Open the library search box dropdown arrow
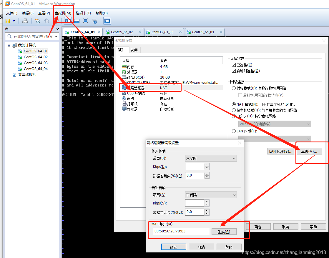The width and height of the screenshot is (329, 258). (x=56, y=36)
